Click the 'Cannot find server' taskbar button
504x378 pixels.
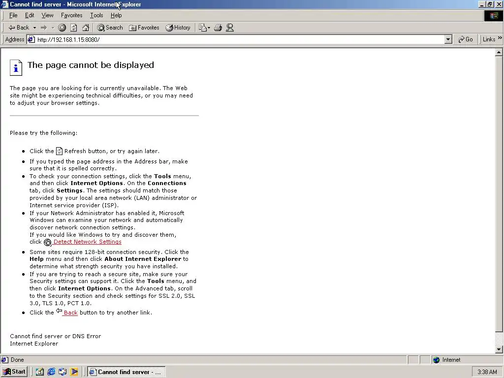126,372
